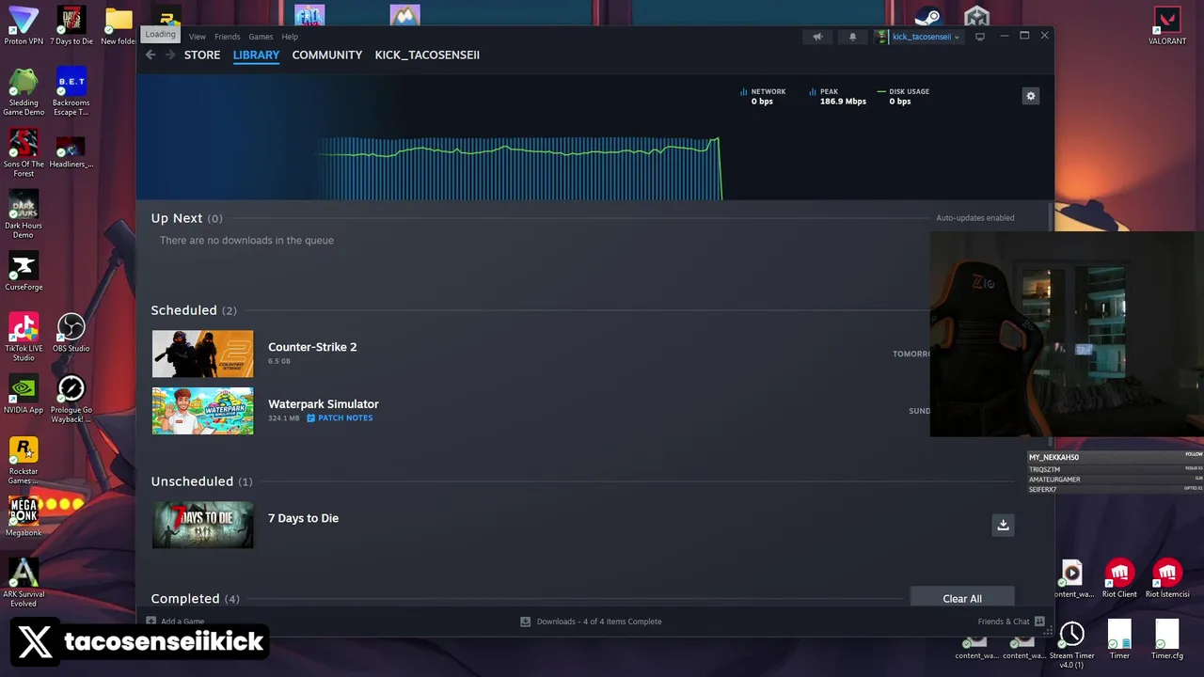
Task: Click the DISK USAGE 0 bps readout
Action: coord(903,96)
